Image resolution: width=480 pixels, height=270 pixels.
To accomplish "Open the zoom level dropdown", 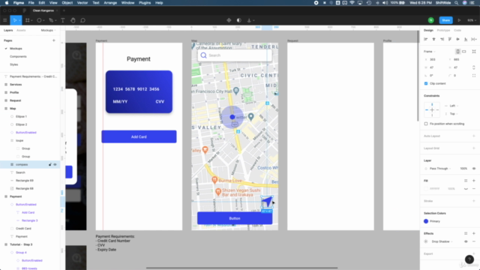I will click(472, 20).
